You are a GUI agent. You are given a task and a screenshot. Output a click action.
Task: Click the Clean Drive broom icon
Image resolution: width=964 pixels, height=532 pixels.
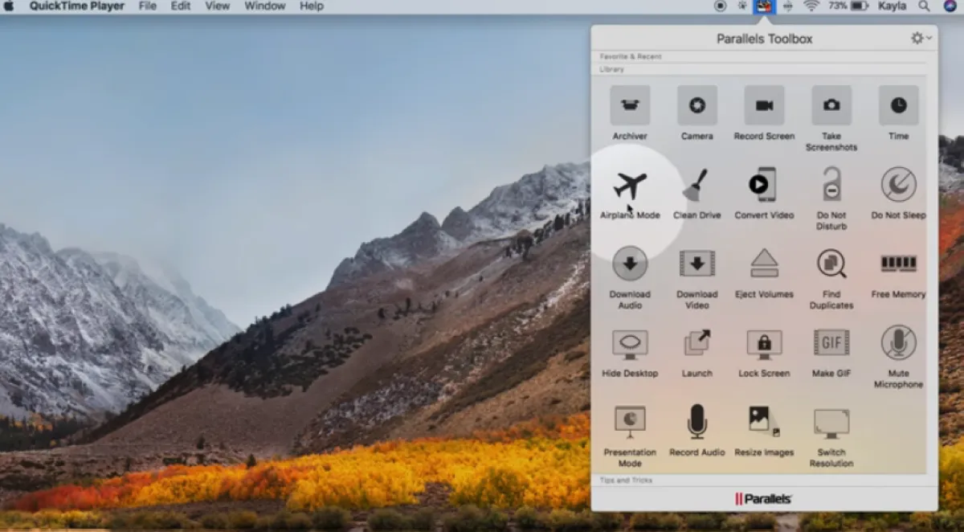click(x=696, y=186)
